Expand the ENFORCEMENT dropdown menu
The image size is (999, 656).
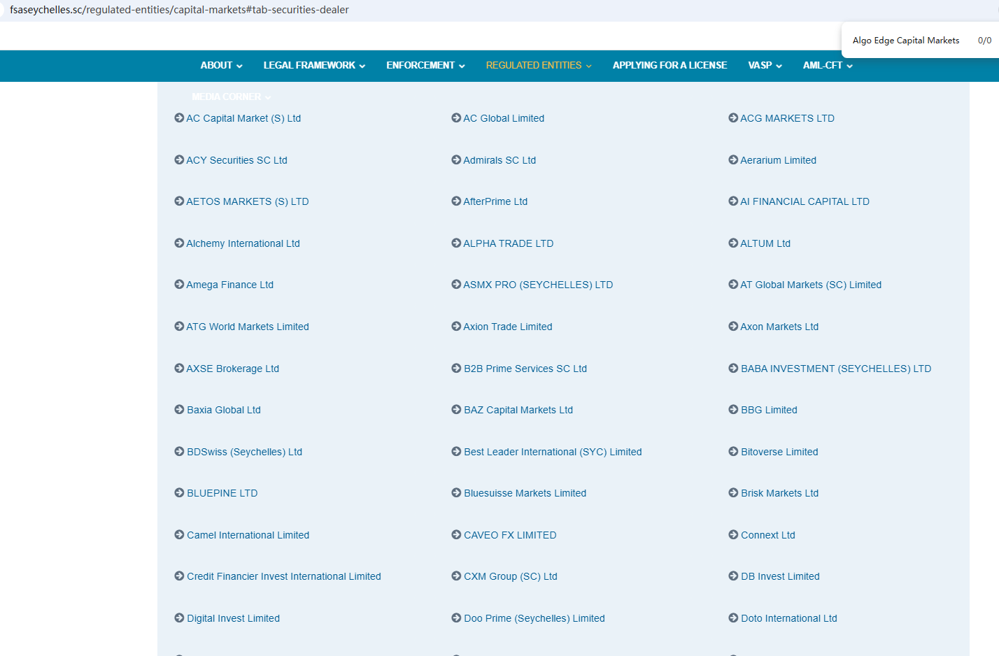425,66
